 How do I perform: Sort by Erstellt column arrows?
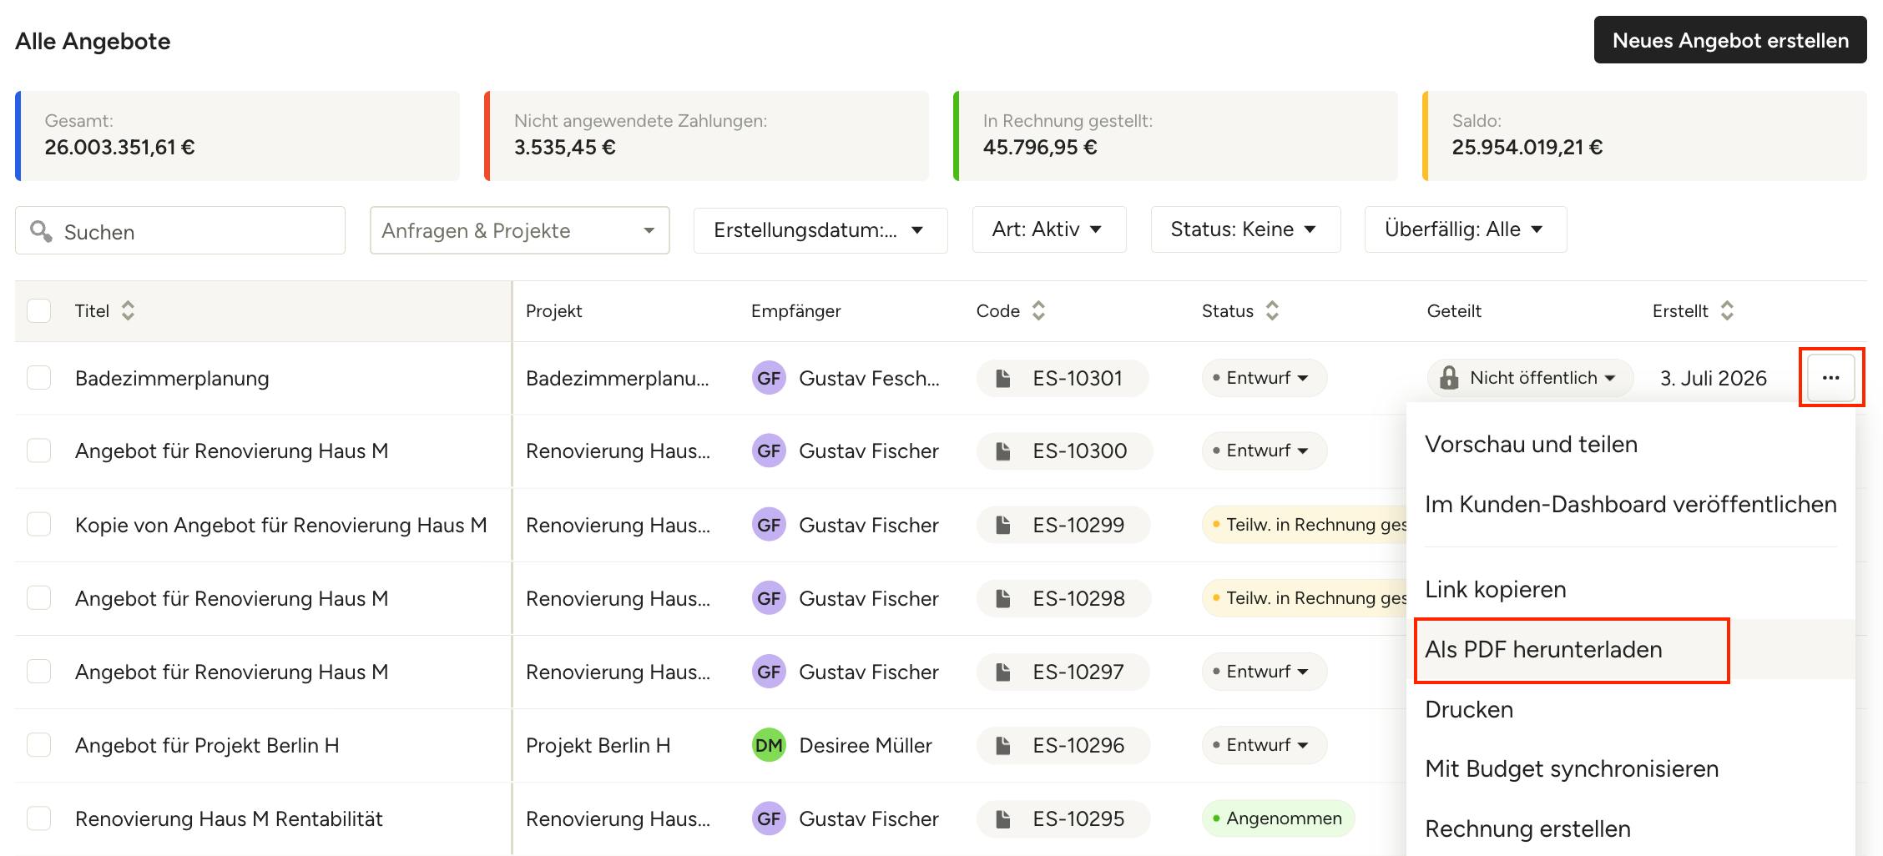tap(1727, 311)
